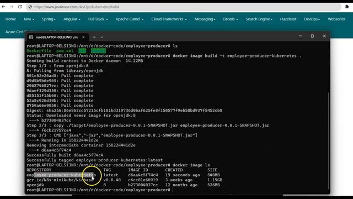
Task: Click image ID 'd6aa4c5f74c4' in table
Action: click(143, 175)
